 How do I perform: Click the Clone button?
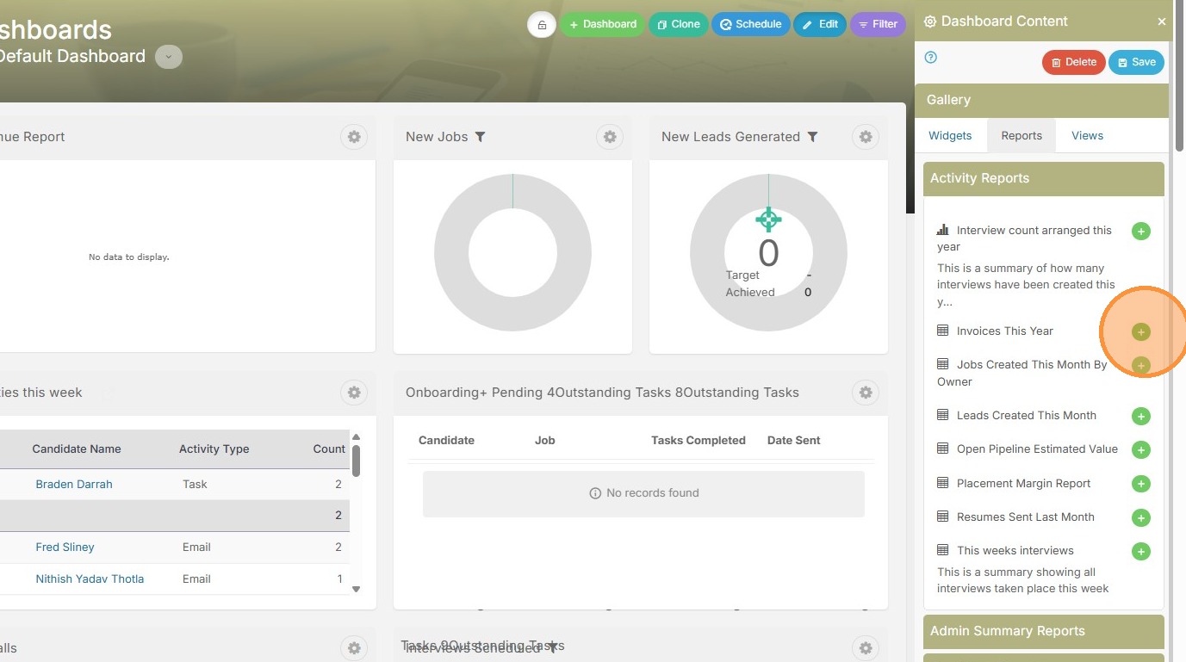pyautogui.click(x=679, y=24)
